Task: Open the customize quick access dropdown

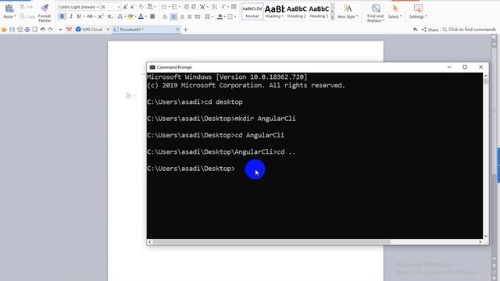Action: (60, 30)
